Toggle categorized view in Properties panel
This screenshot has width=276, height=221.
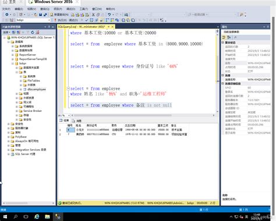click(224, 37)
